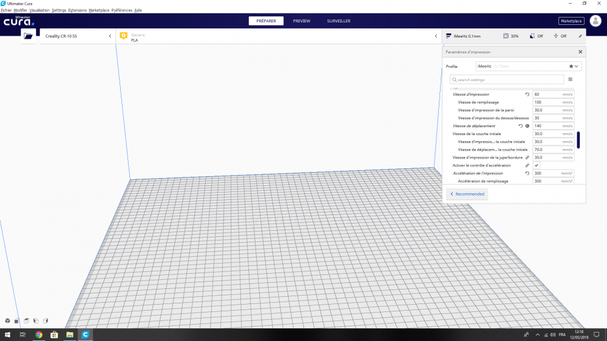The width and height of the screenshot is (607, 341).
Task: Click the layer height iMeeHz 0.1mm icon
Action: (x=449, y=36)
